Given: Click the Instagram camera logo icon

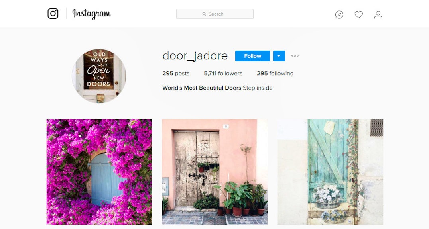Looking at the screenshot, I should point(53,14).
